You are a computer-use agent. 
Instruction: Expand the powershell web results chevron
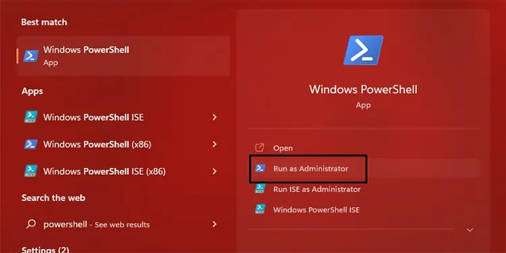click(x=215, y=224)
